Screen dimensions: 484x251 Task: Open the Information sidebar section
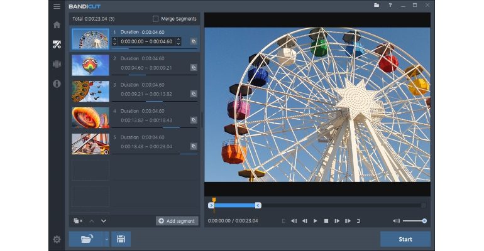click(57, 83)
